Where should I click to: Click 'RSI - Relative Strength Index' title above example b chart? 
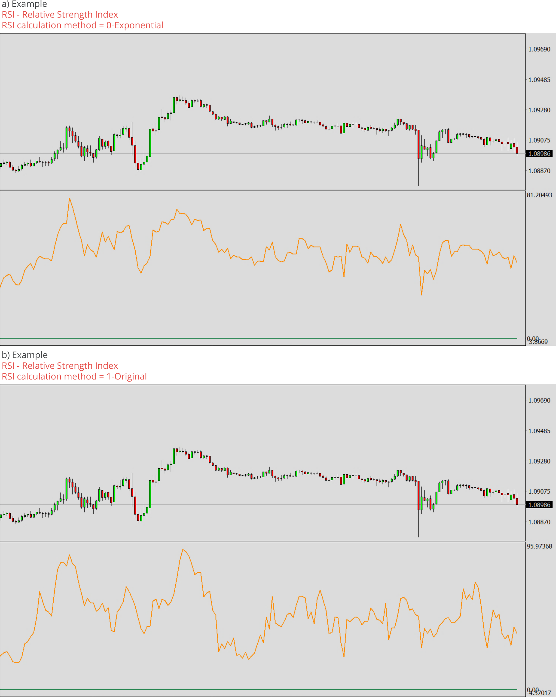pyautogui.click(x=60, y=365)
